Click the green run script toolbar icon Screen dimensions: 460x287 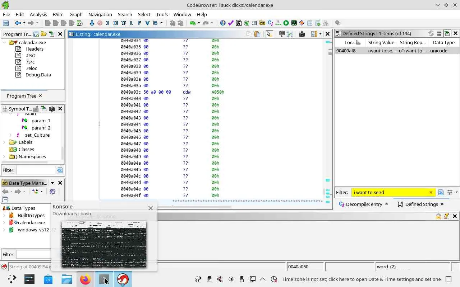click(x=286, y=23)
